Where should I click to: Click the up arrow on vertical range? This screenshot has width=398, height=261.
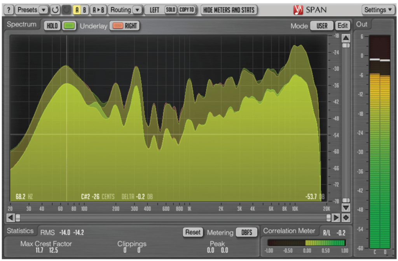(x=346, y=38)
